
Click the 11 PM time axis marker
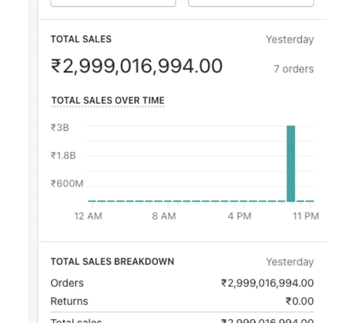306,216
